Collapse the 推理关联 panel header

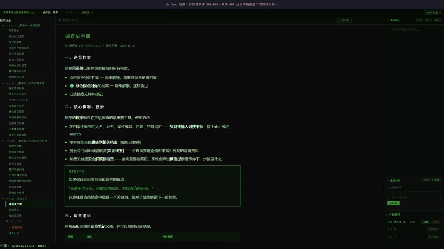(394, 181)
